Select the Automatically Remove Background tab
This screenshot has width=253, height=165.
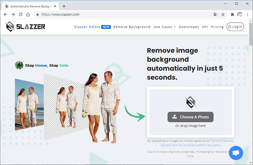pos(31,6)
